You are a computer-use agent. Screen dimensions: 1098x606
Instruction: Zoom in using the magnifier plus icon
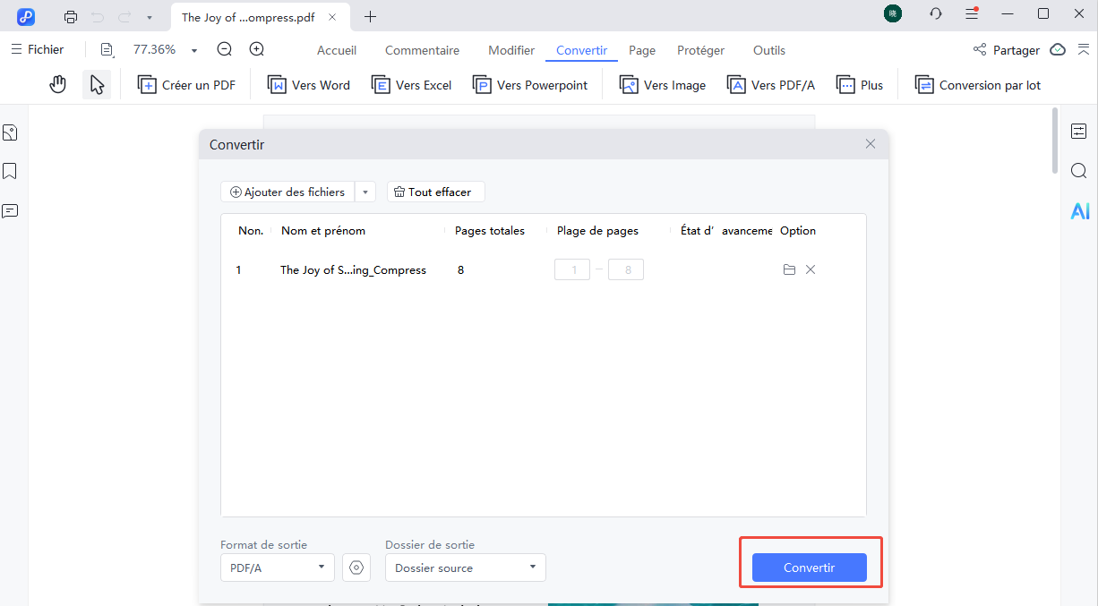256,49
